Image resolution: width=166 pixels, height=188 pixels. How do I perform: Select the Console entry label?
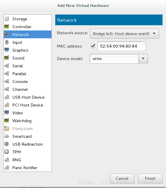pos(20,82)
